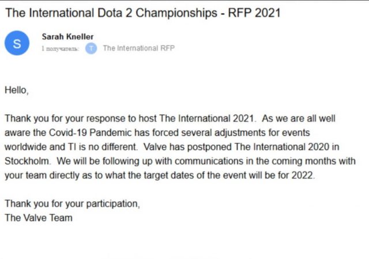Image resolution: width=369 pixels, height=259 pixels.
Task: Click "Thank you for your participation," line
Action: pyautogui.click(x=72, y=204)
